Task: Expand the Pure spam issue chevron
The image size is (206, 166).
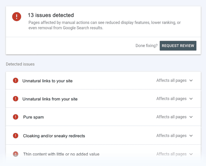Action: [191, 117]
